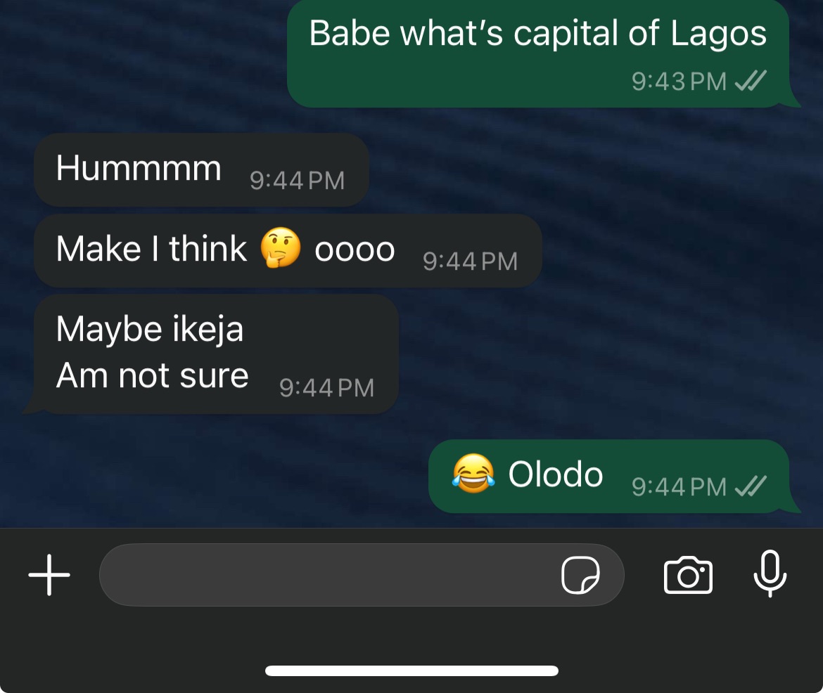Tap the timestamp on the Olodo message
This screenshot has height=693, width=823.
(x=679, y=486)
